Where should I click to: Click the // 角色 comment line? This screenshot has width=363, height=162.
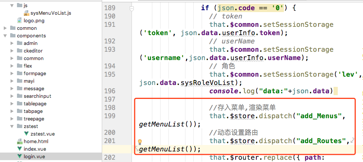(222, 66)
